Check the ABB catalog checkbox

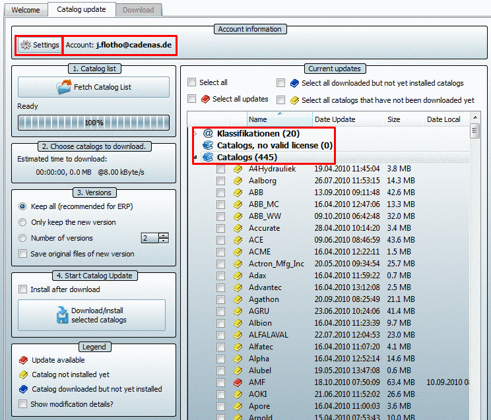(x=221, y=193)
